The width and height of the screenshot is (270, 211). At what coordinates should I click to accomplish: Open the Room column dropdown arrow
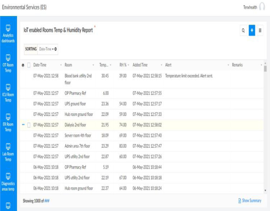click(93, 65)
